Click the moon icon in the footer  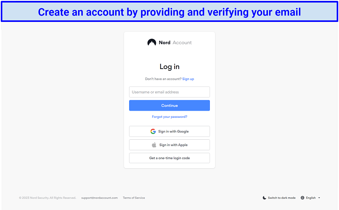(x=265, y=198)
